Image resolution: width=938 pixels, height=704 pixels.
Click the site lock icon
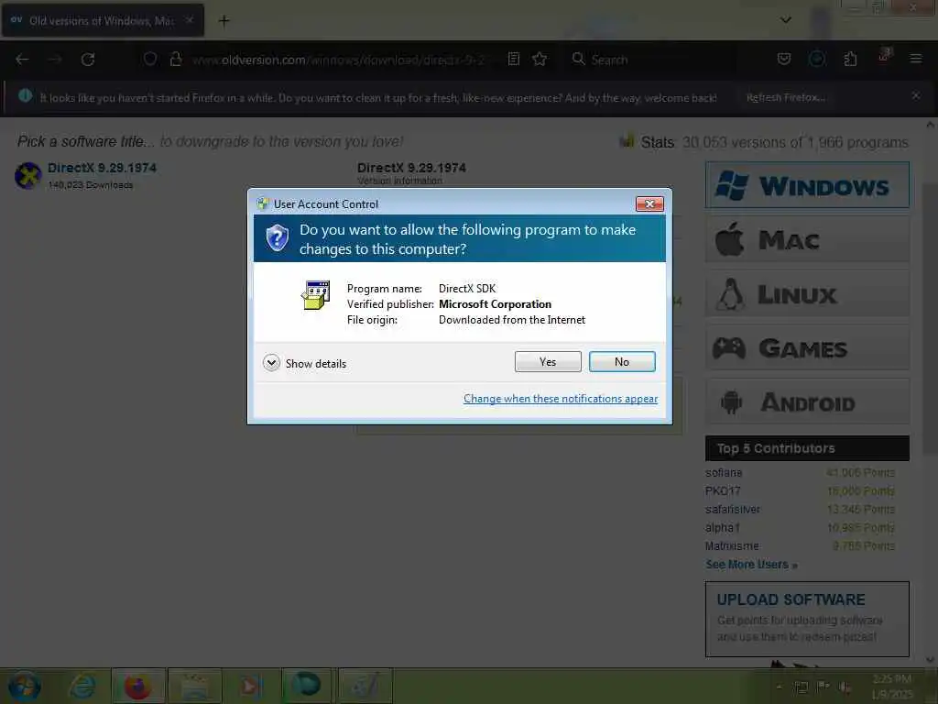click(175, 59)
